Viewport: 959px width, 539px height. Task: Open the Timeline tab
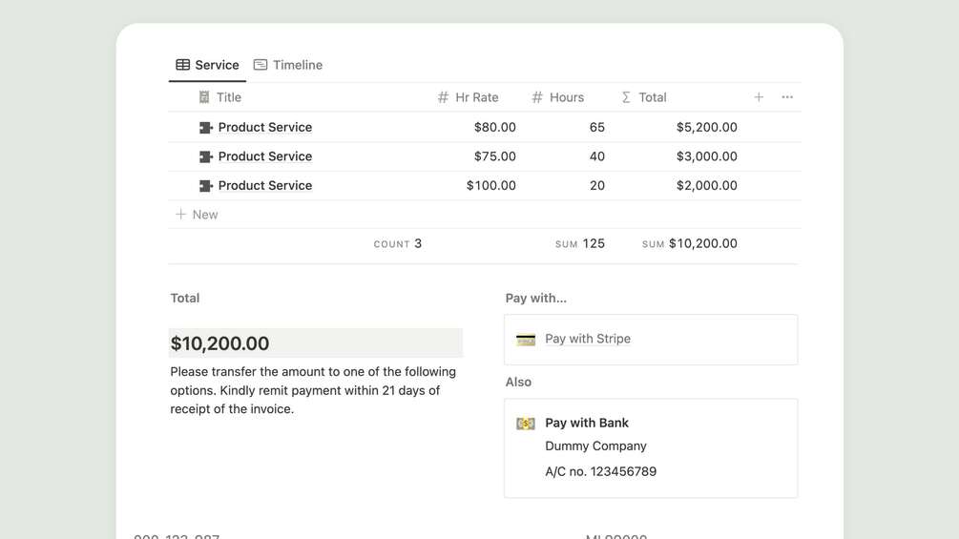coord(288,65)
